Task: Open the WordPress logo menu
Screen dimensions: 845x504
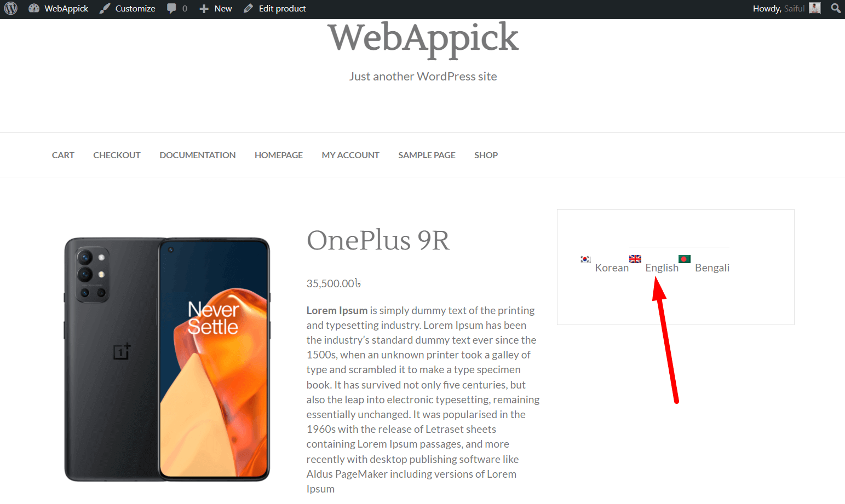Action: point(11,8)
